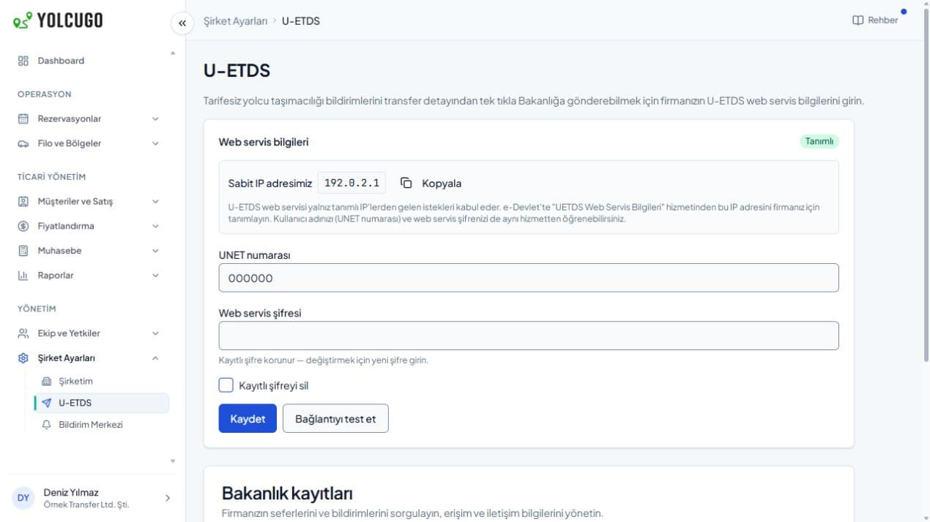Click the Ekip ve Yetkiler people icon

23,333
